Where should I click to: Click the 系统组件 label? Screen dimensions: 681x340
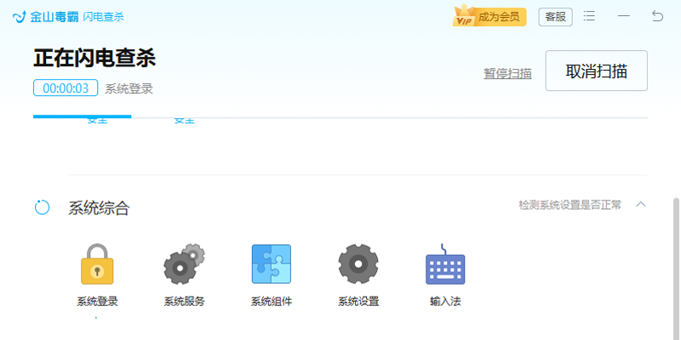click(272, 302)
